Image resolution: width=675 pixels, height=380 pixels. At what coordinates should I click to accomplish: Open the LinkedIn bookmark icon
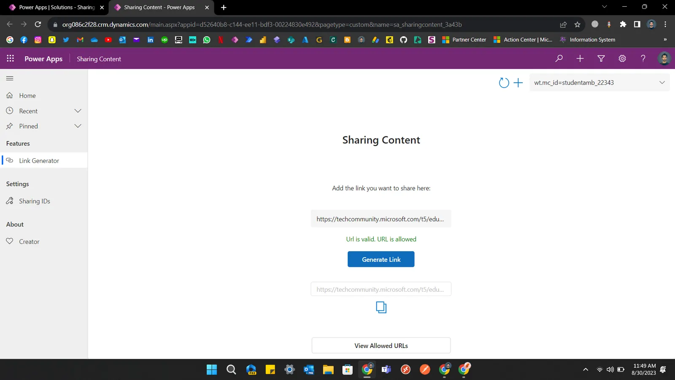point(150,40)
